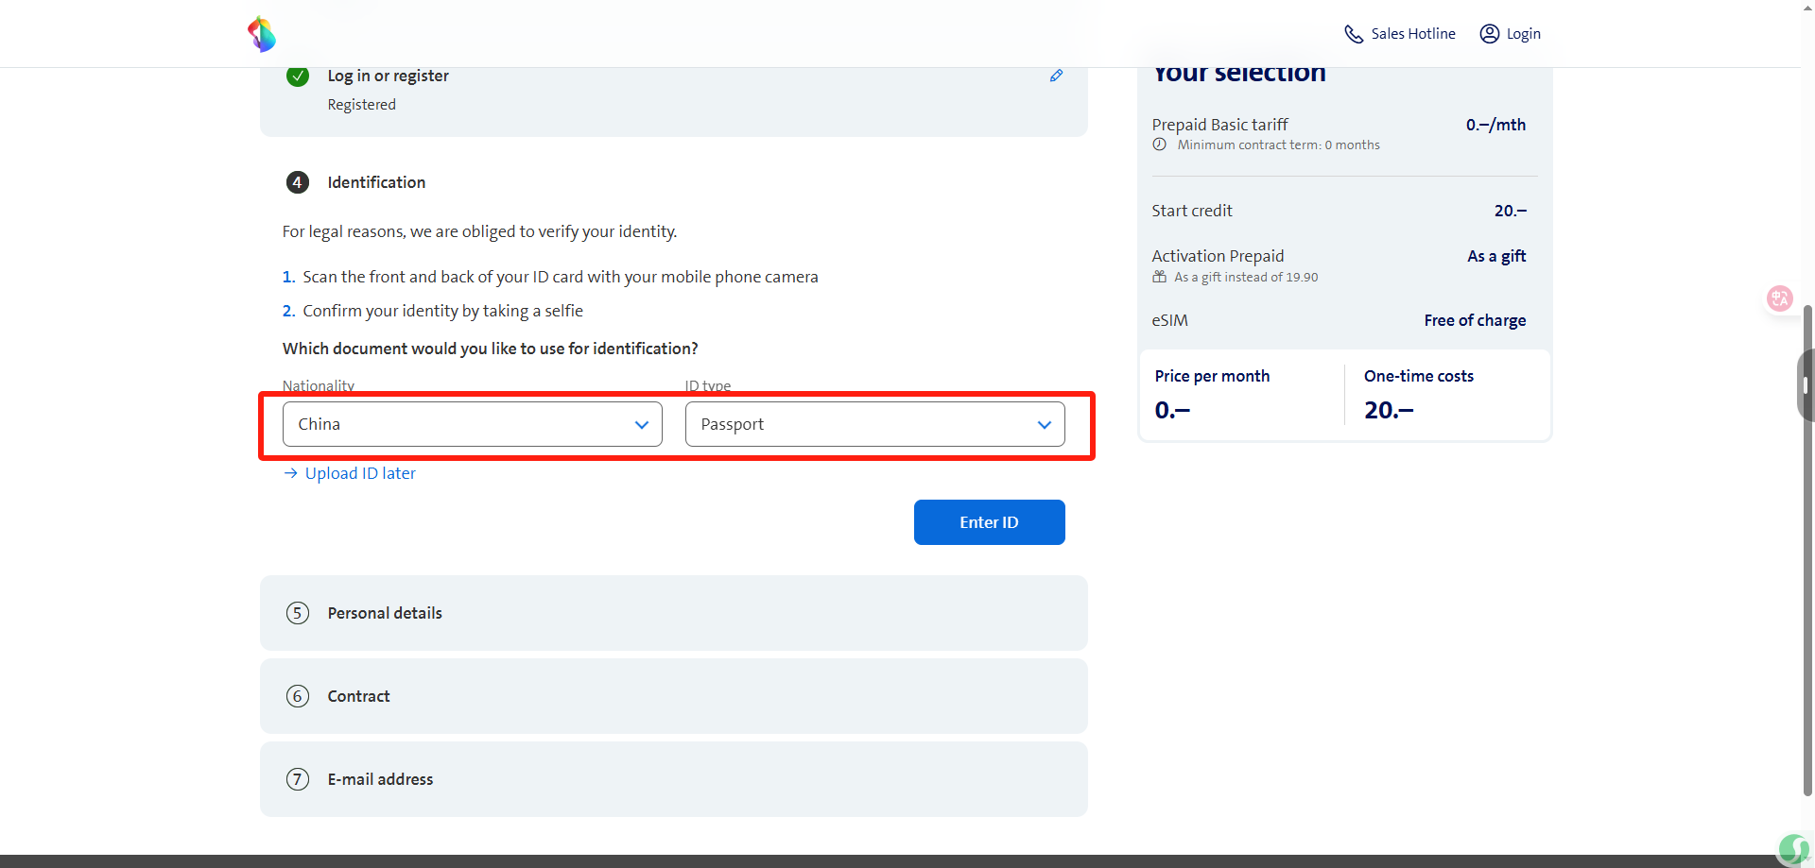
Task: Open the Nationality dropdown showing China
Action: (x=473, y=424)
